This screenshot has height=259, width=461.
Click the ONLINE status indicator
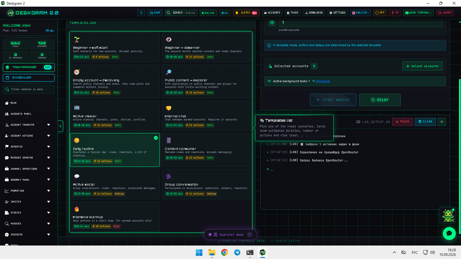click(x=208, y=13)
